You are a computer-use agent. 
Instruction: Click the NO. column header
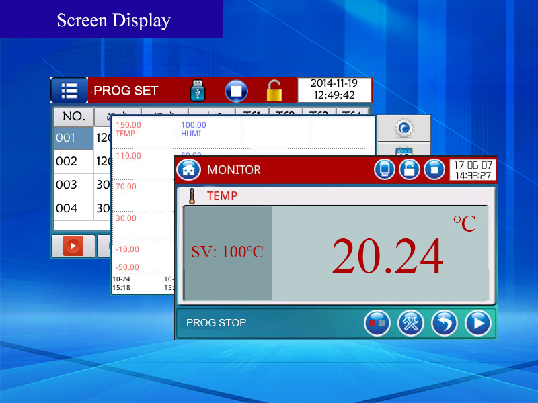pyautogui.click(x=73, y=116)
